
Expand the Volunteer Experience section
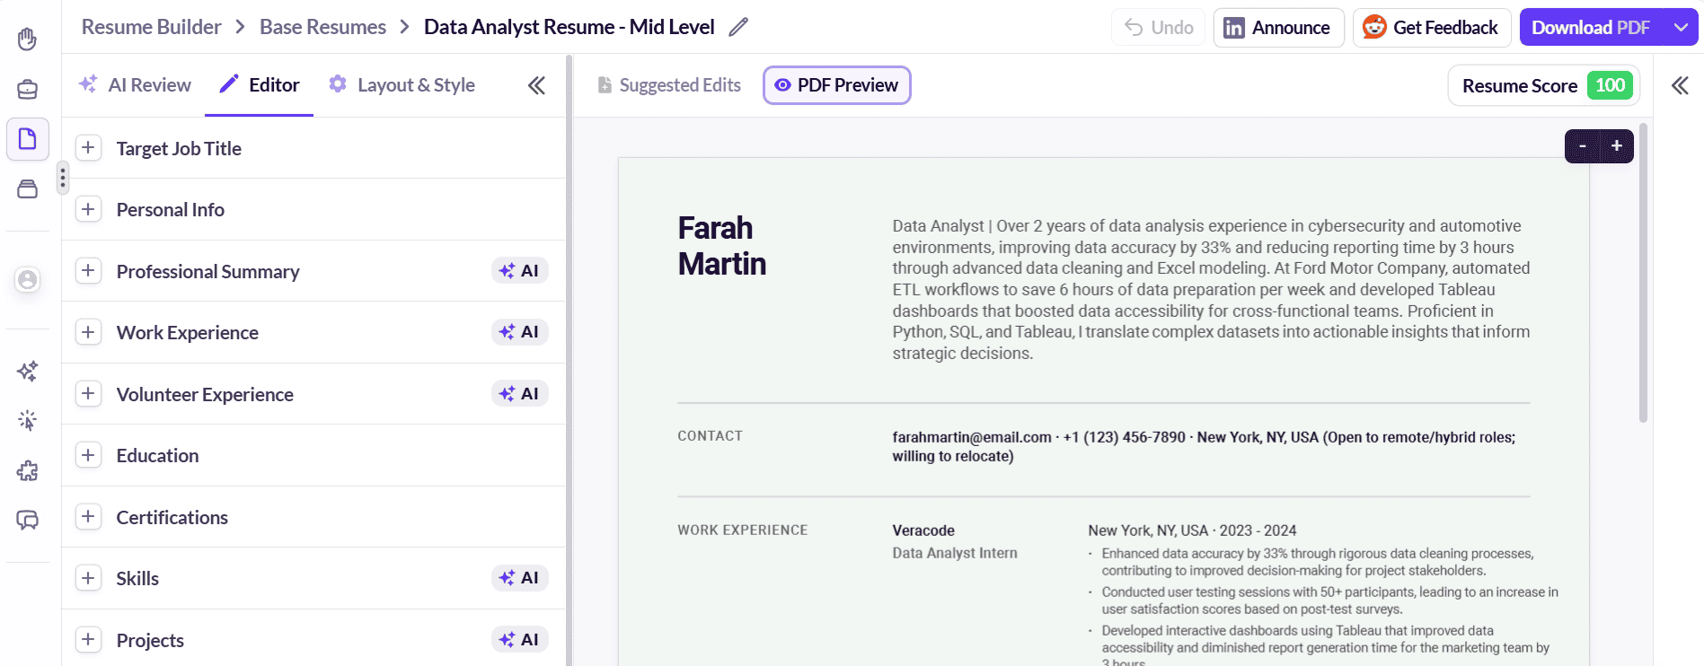[x=88, y=393]
